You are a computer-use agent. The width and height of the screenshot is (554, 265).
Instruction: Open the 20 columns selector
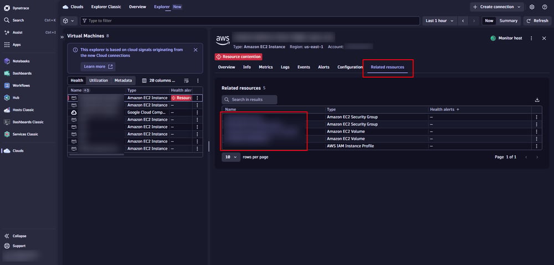click(x=158, y=80)
